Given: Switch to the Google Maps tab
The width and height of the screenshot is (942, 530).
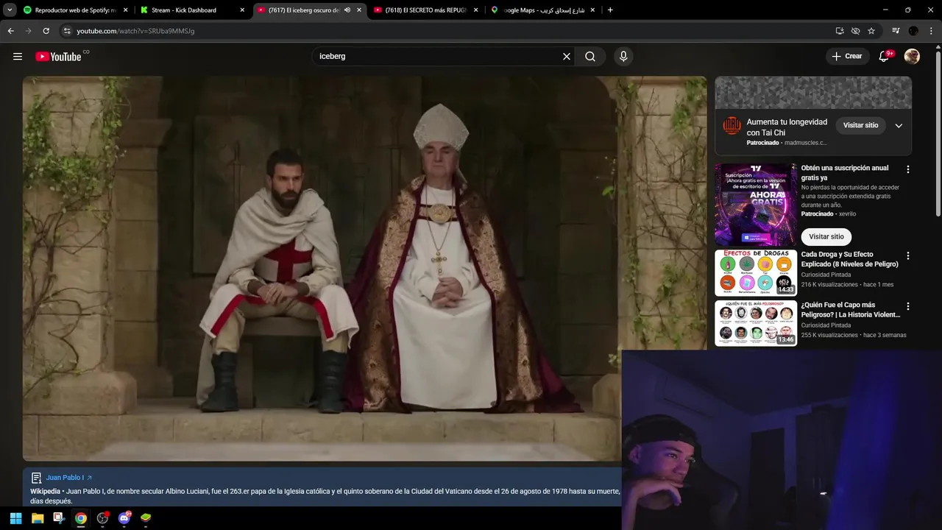Looking at the screenshot, I should point(542,10).
